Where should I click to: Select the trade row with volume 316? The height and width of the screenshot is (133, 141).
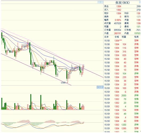click(x=122, y=52)
